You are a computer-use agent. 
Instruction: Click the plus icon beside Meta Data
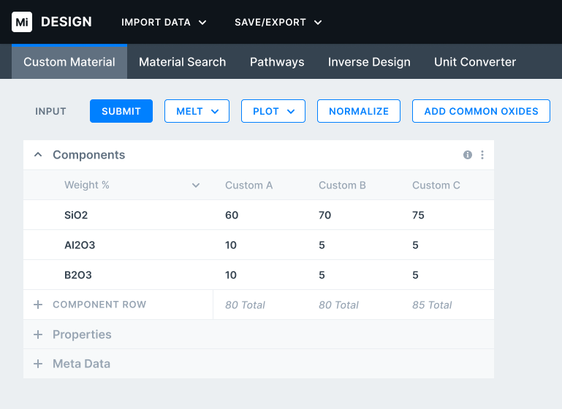(x=38, y=364)
